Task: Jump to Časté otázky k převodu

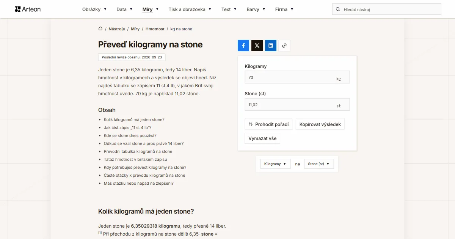Action: (144, 175)
